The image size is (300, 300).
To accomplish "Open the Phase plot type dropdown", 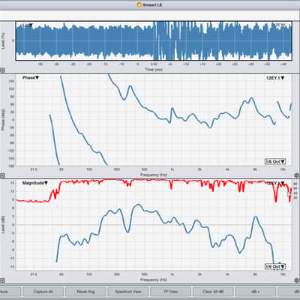I will click(31, 78).
